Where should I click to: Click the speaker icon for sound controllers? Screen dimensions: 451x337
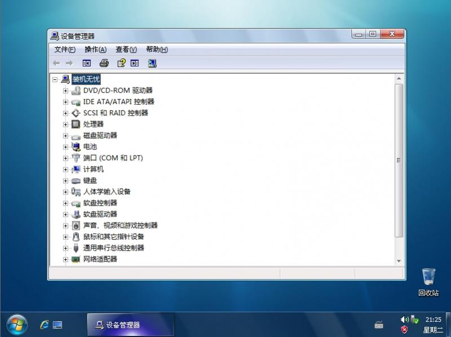click(x=76, y=225)
